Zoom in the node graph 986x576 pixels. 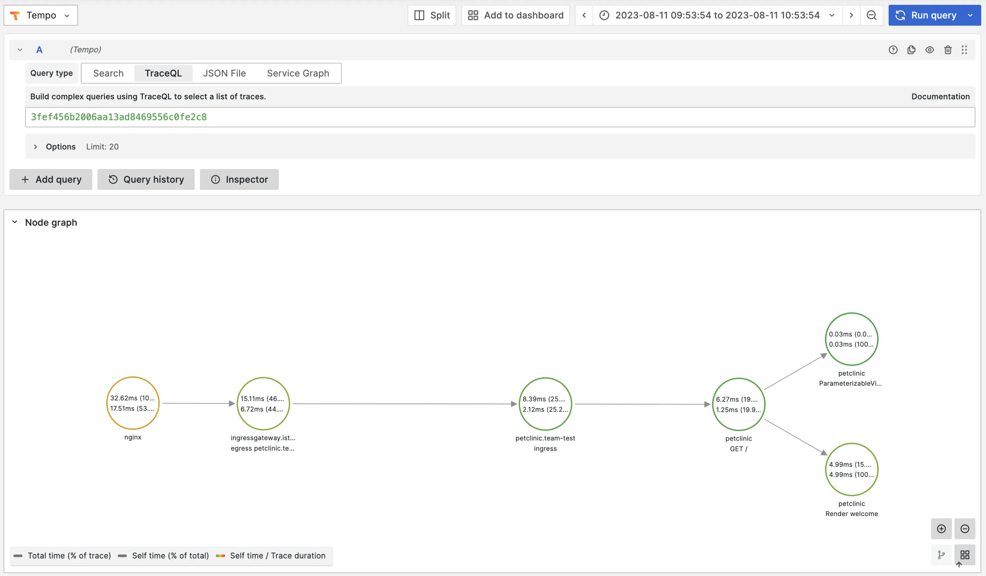tap(941, 529)
